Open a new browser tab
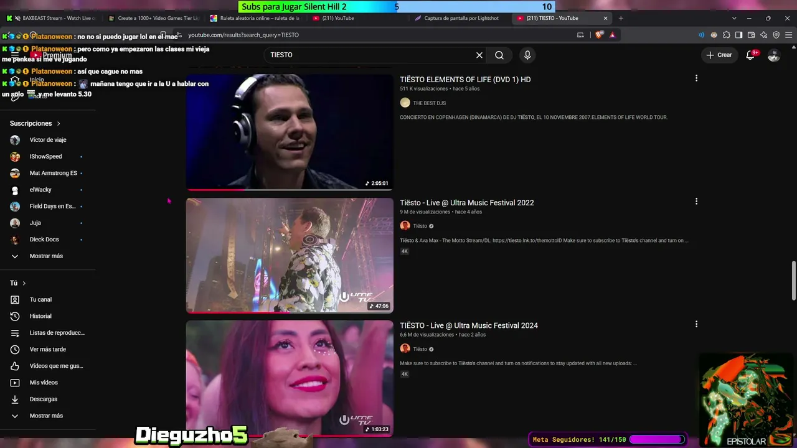Viewport: 797px width, 448px height. point(621,18)
